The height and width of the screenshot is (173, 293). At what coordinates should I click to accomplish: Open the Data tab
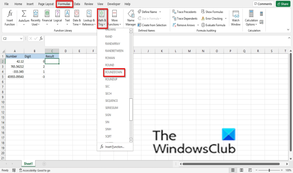click(x=77, y=4)
